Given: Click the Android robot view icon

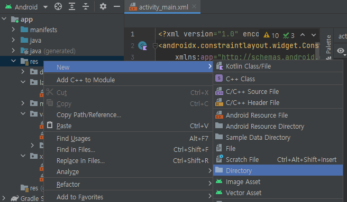Looking at the screenshot, I should point(8,7).
